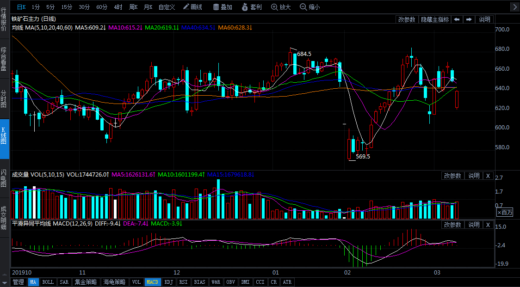This screenshot has height=287, width=520.
Task: Select 日K period
Action: tap(21, 7)
